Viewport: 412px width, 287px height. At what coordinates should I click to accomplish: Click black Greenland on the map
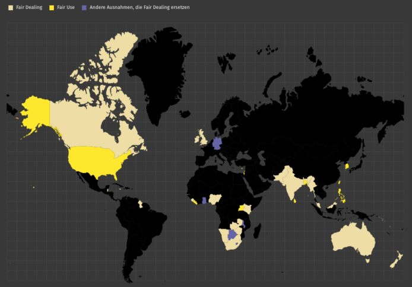(157, 71)
